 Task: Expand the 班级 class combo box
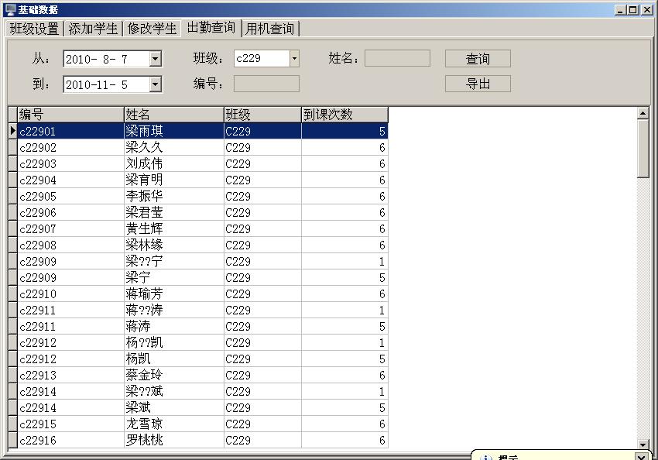pyautogui.click(x=294, y=59)
